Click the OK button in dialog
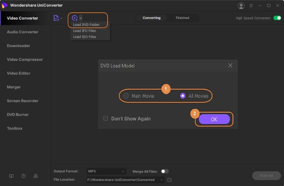 click(214, 119)
